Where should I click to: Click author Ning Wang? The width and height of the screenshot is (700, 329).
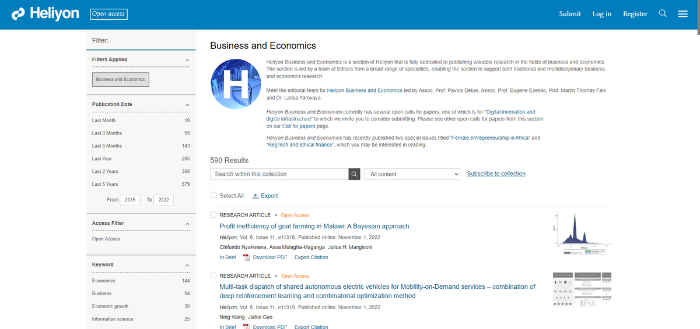point(233,317)
